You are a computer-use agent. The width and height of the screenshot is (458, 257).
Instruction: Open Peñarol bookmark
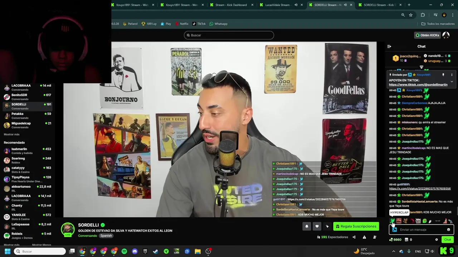[130, 24]
